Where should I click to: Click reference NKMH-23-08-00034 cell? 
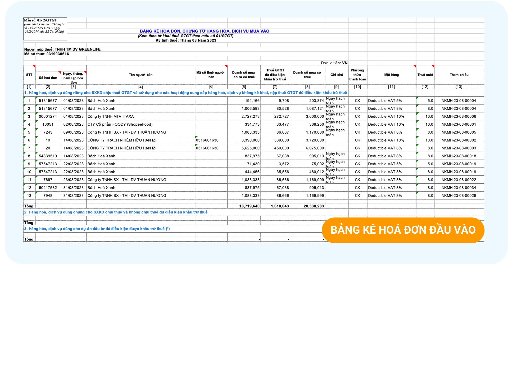[459, 188]
